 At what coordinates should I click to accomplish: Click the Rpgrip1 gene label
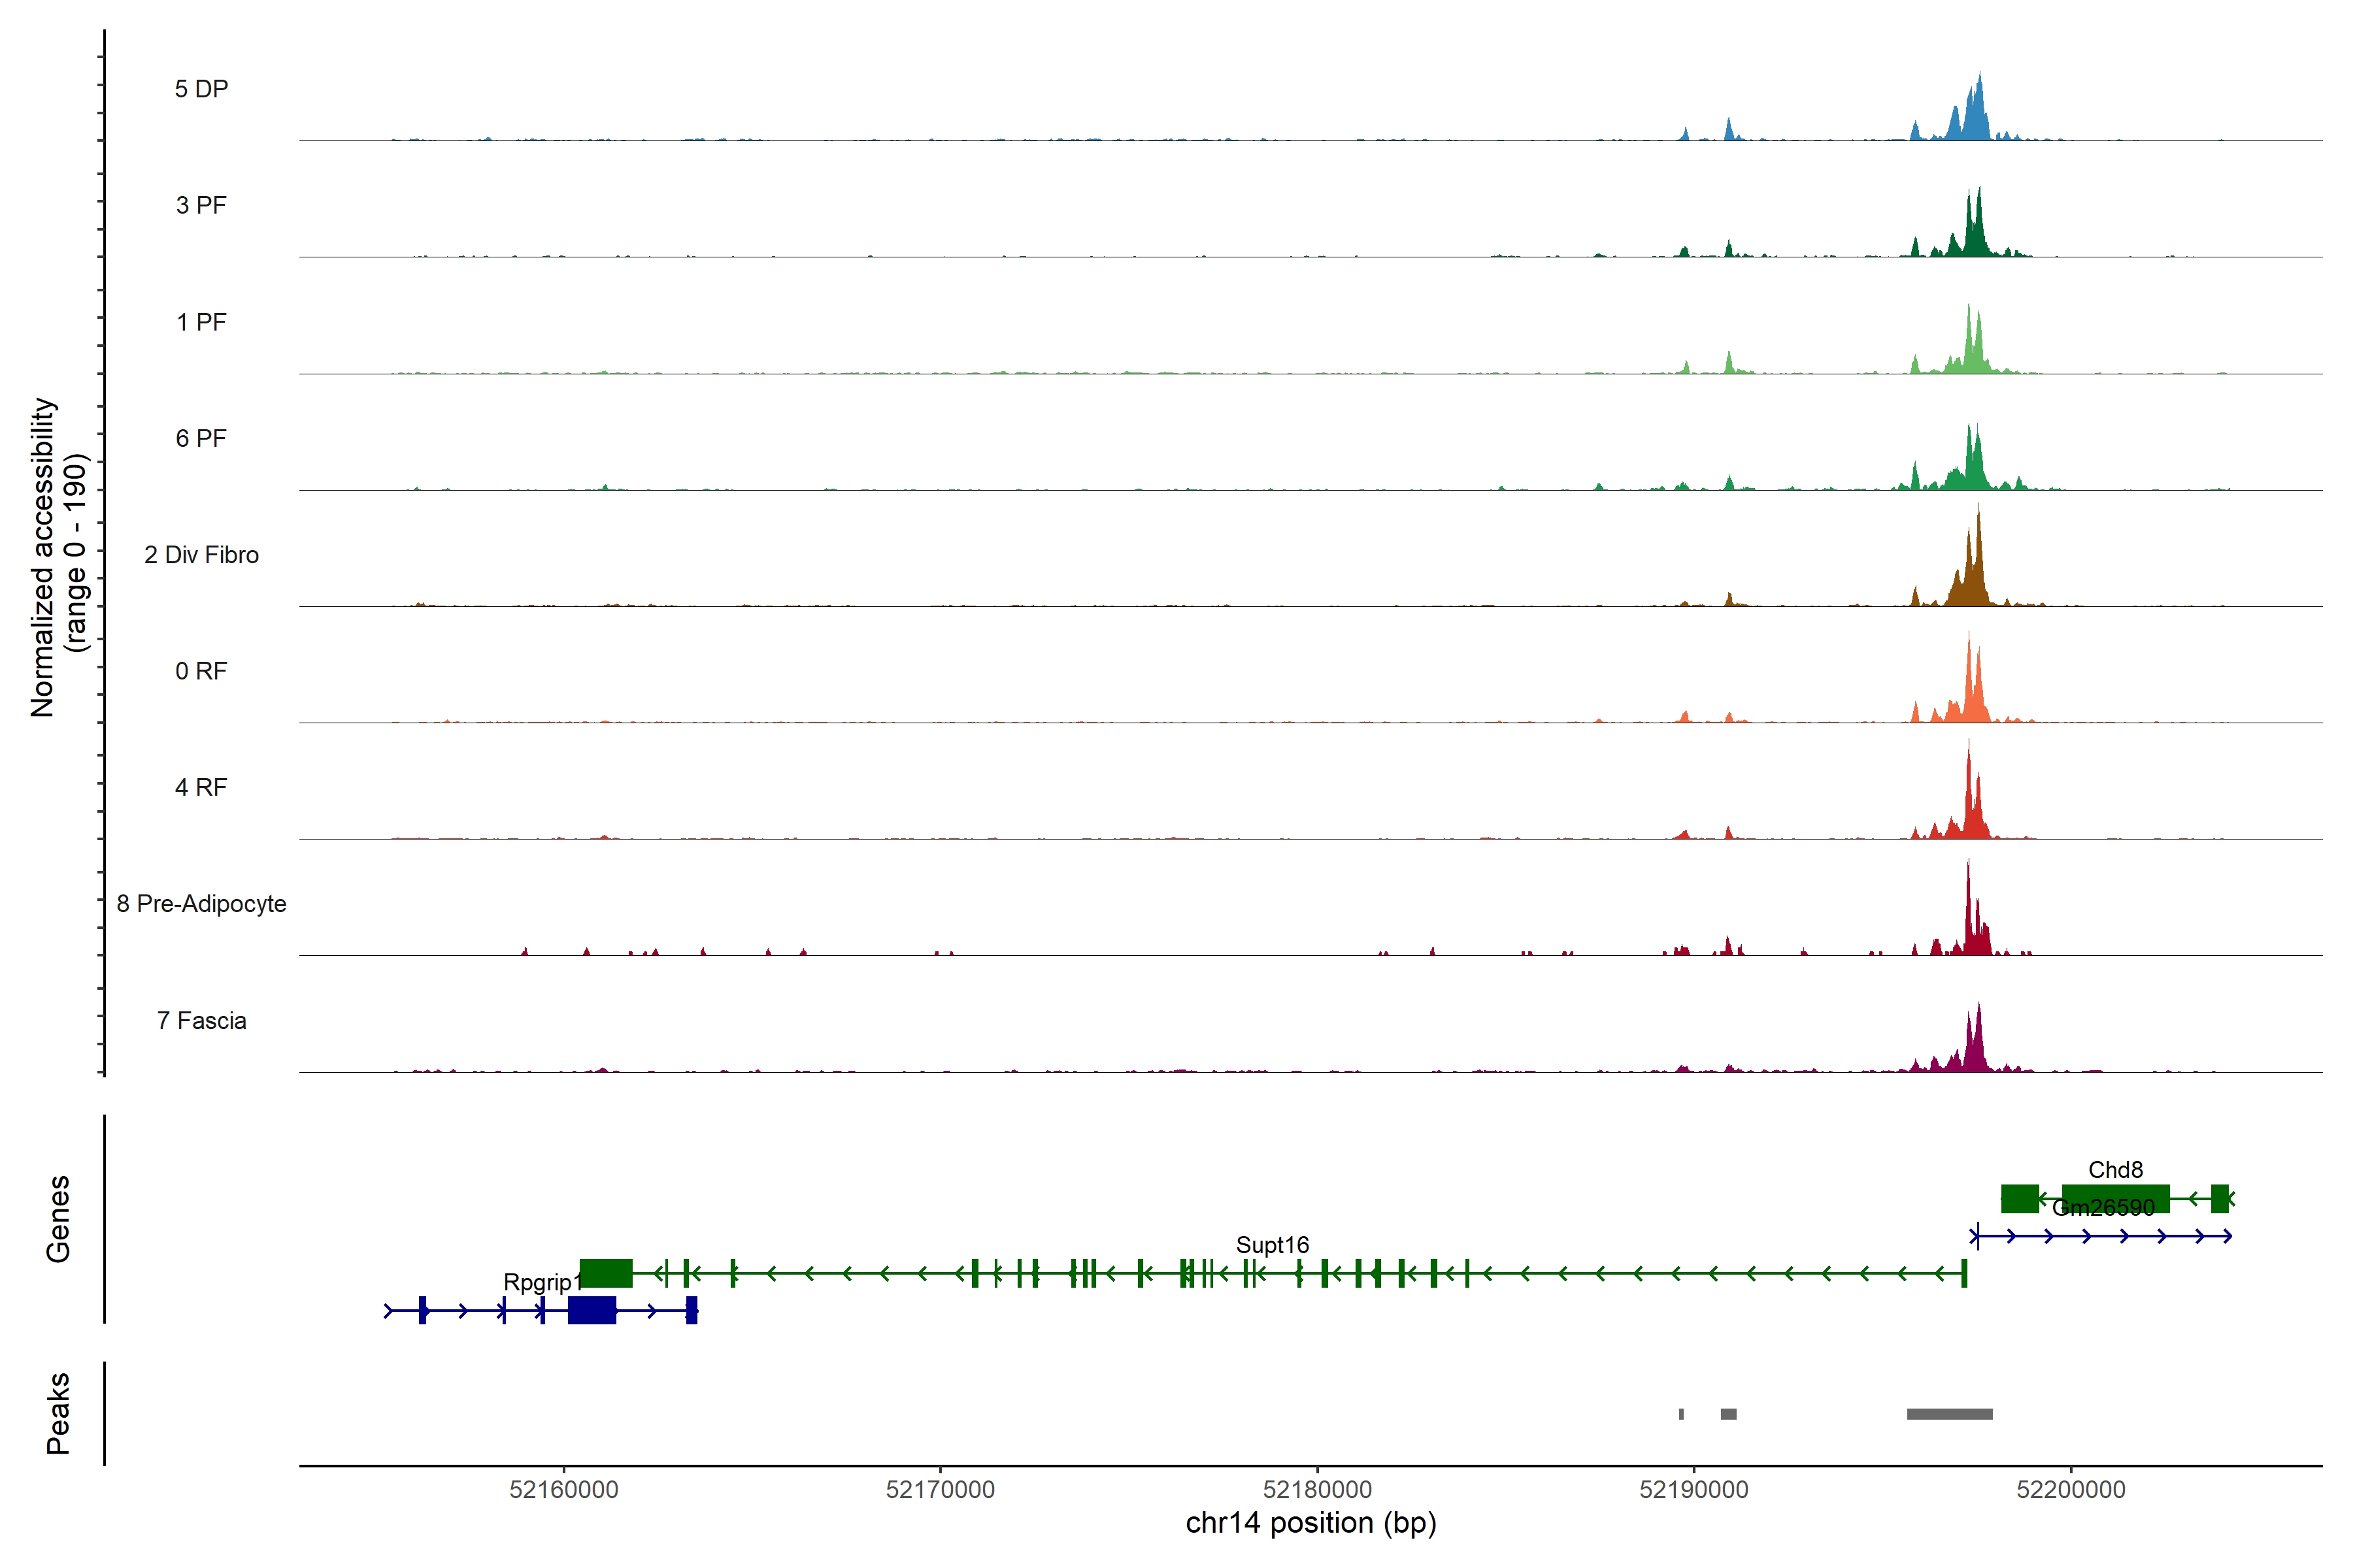click(x=541, y=1282)
